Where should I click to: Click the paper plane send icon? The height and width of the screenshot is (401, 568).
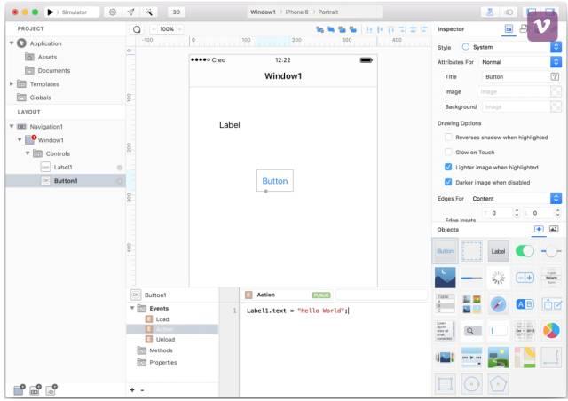pos(130,12)
